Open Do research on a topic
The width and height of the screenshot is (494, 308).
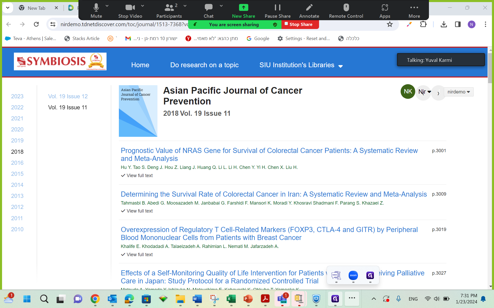point(204,65)
